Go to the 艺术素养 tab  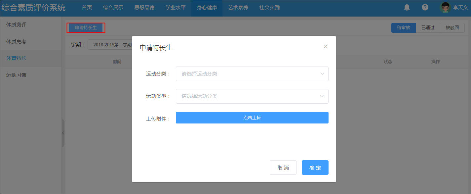pyautogui.click(x=238, y=8)
